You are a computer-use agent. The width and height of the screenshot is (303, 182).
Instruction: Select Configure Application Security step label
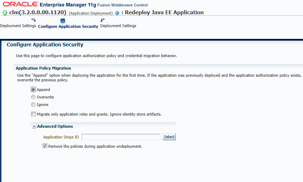tap(68, 26)
